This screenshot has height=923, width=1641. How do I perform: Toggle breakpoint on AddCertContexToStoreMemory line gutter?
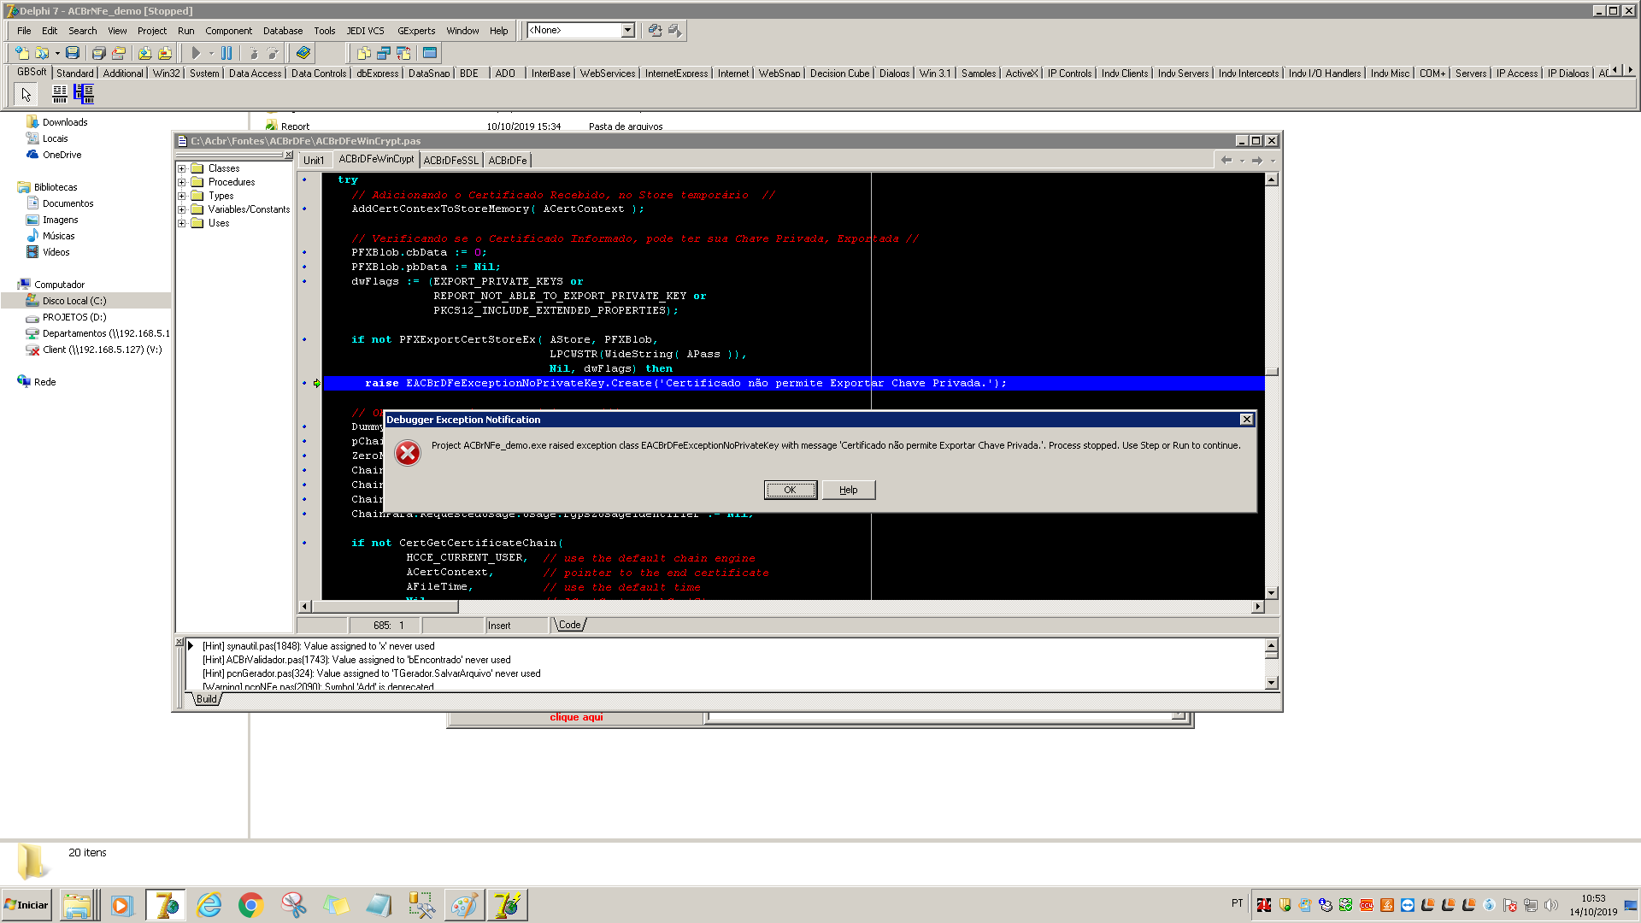304,209
